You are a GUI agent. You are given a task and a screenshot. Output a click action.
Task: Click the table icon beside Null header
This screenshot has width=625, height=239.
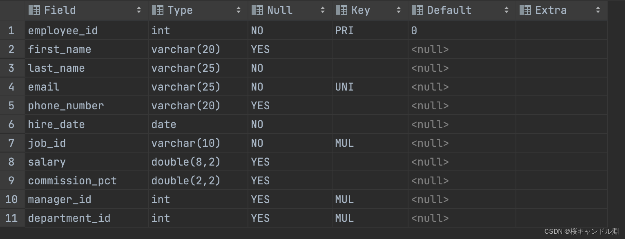pyautogui.click(x=257, y=10)
